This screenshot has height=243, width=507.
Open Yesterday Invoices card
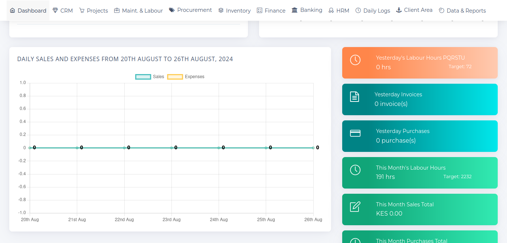[419, 99]
